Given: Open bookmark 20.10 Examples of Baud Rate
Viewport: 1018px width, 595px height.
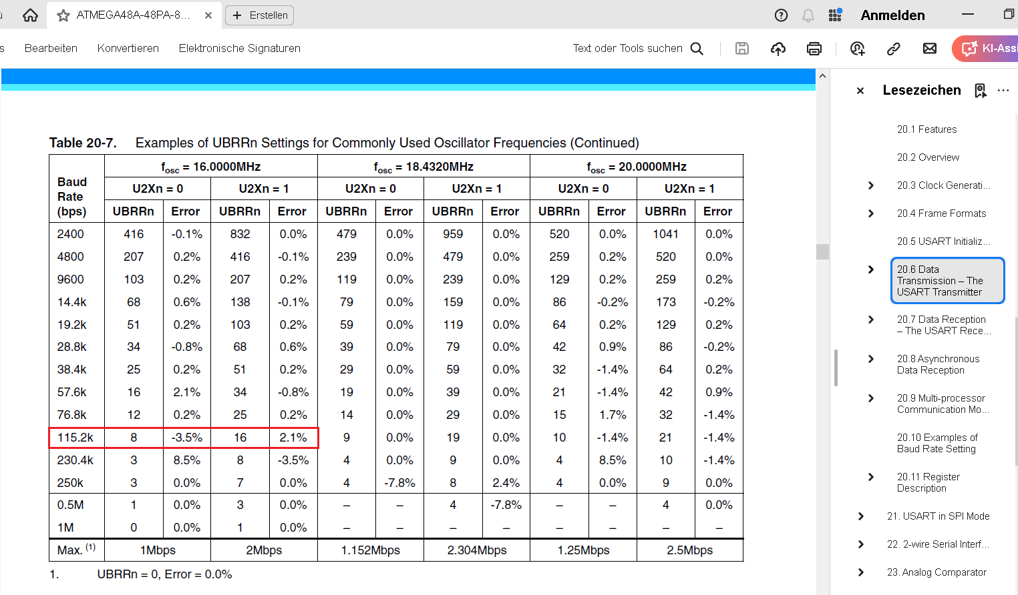Looking at the screenshot, I should point(937,443).
